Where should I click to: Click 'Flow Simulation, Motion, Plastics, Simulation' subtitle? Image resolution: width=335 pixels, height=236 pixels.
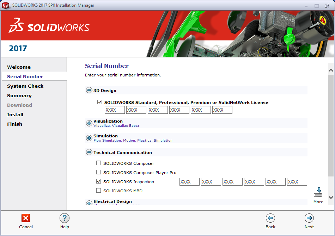[x=133, y=141]
